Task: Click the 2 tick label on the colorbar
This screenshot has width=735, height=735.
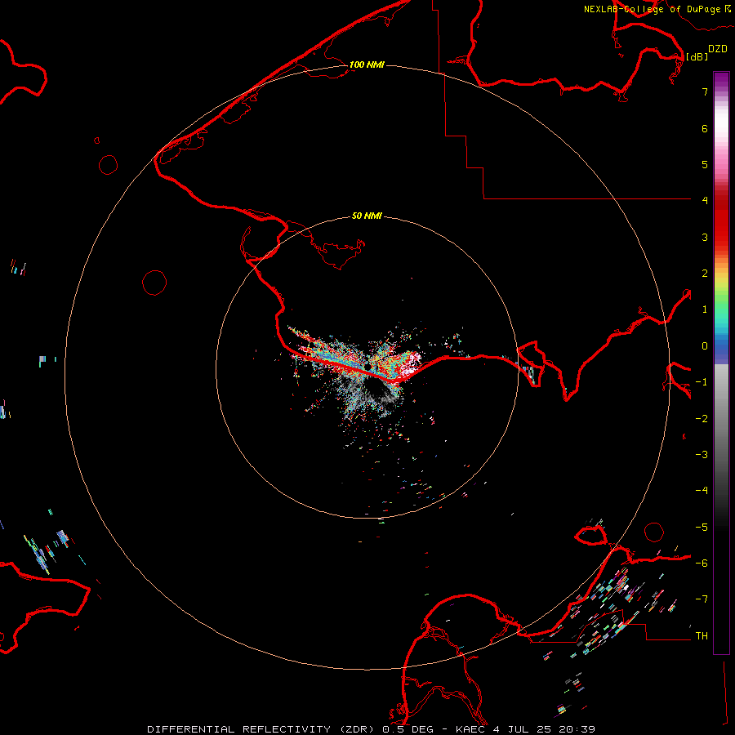Action: [x=705, y=274]
